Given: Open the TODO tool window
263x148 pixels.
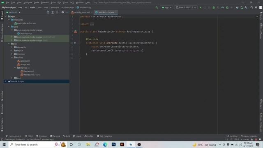Looking at the screenshot, I should coord(29,136).
